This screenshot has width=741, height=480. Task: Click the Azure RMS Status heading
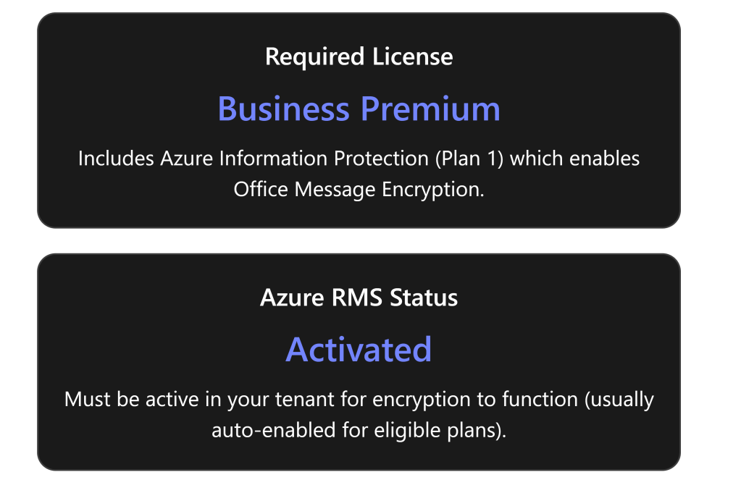[359, 298]
